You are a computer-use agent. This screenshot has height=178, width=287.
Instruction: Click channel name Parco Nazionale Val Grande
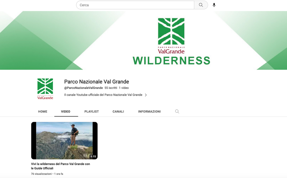click(96, 82)
